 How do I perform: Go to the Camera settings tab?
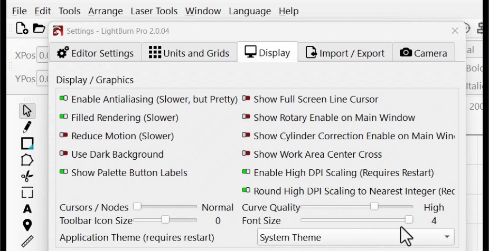coord(424,53)
